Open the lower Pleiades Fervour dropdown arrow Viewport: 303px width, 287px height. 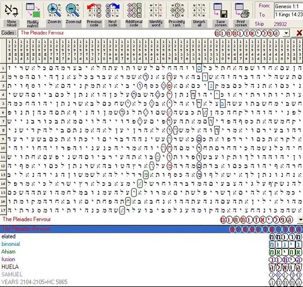[300, 220]
